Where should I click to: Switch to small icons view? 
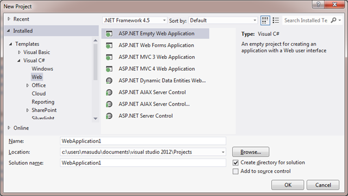pos(265,21)
